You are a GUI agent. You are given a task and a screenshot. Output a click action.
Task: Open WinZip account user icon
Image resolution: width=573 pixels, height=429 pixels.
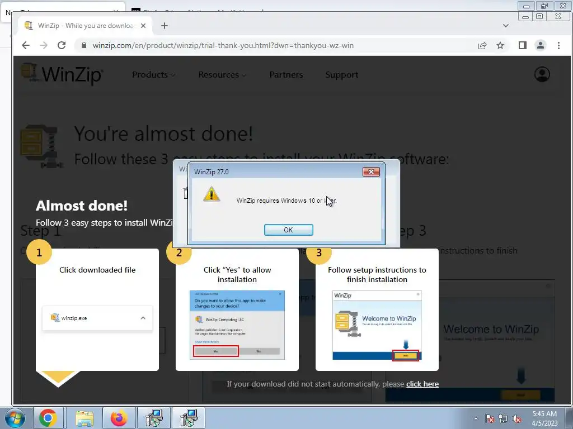(x=542, y=74)
